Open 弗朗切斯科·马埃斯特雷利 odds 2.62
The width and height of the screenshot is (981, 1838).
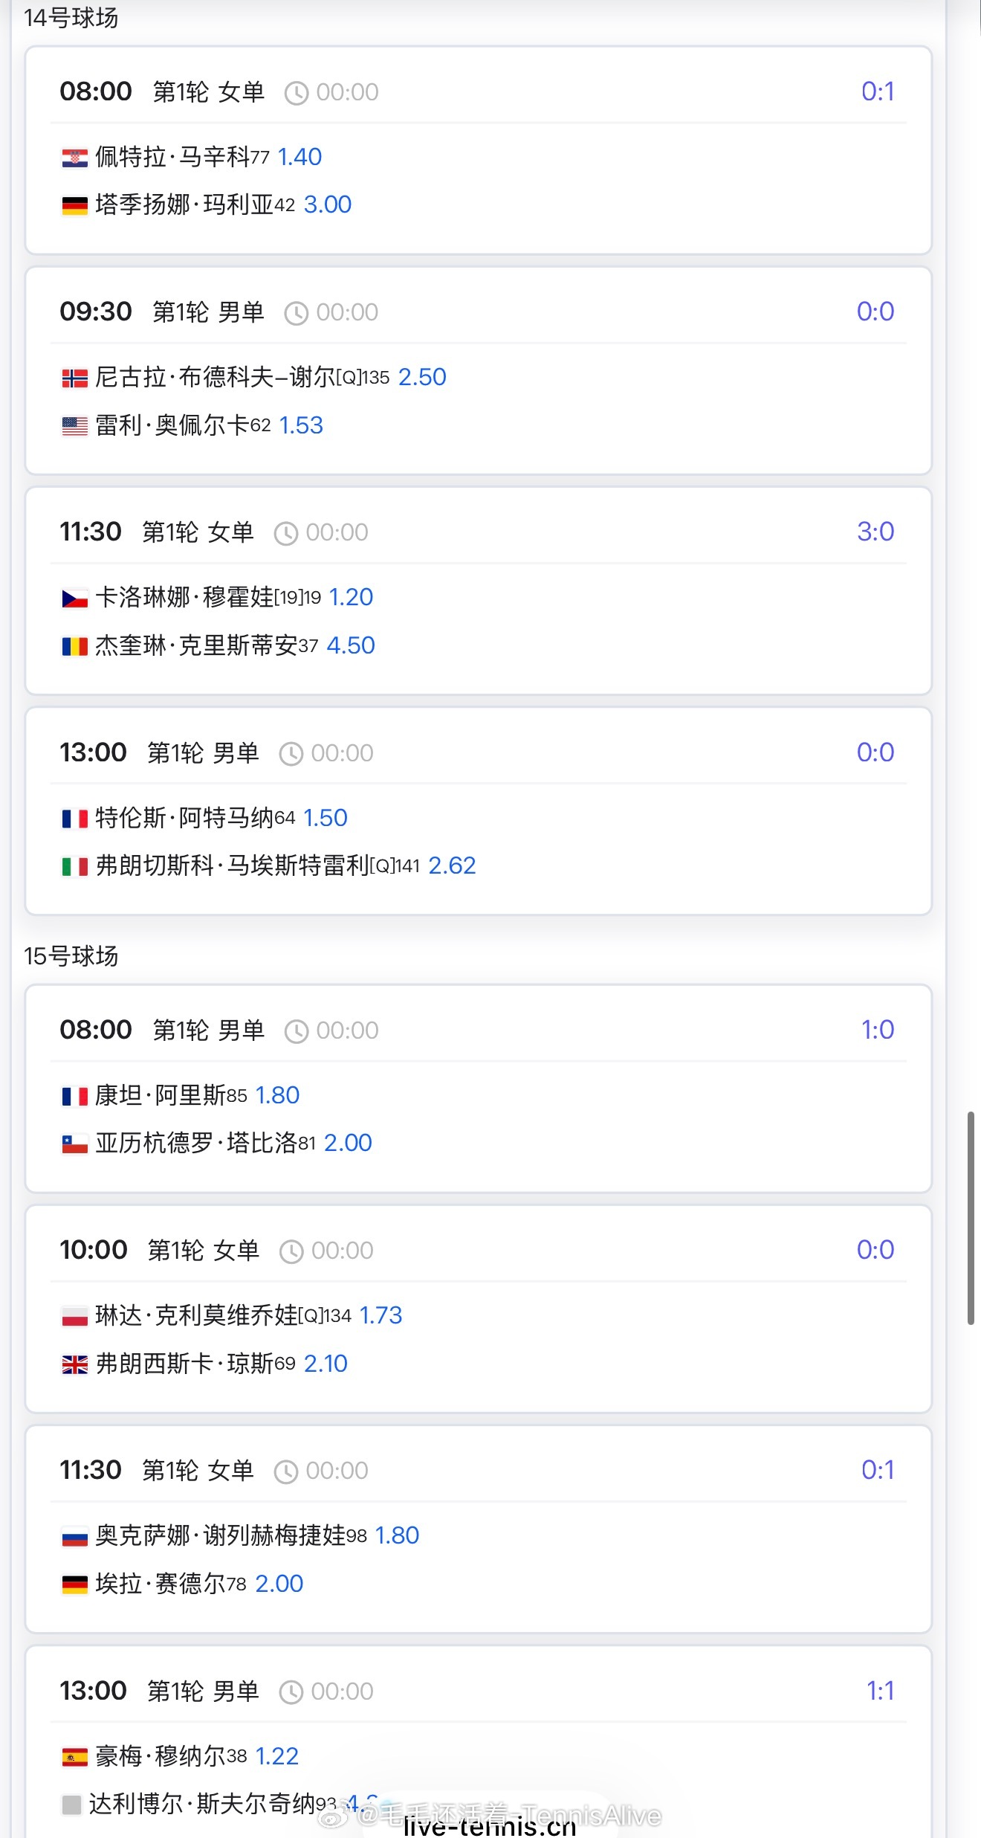tap(452, 865)
